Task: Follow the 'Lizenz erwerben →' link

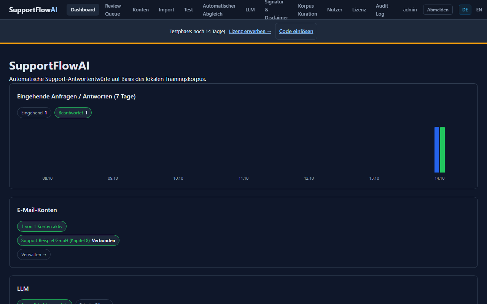Action: click(x=250, y=31)
